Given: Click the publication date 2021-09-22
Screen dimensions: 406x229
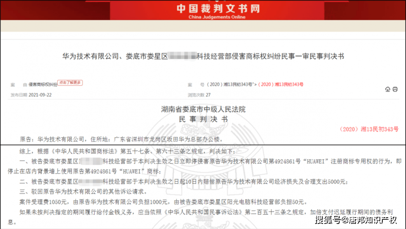Looking at the screenshot, I should click(40, 95).
